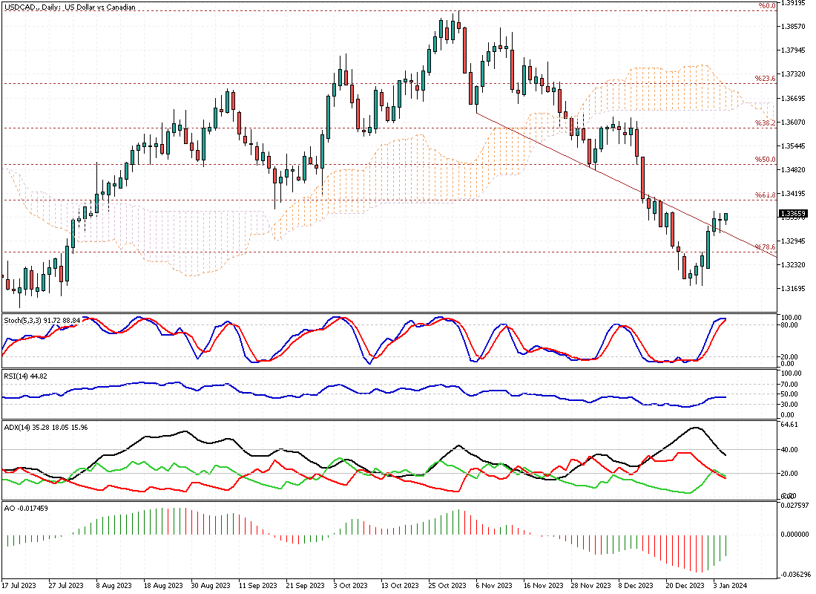Select the %50.0 Fibonacci level label
This screenshot has height=594, width=816.
(x=765, y=159)
